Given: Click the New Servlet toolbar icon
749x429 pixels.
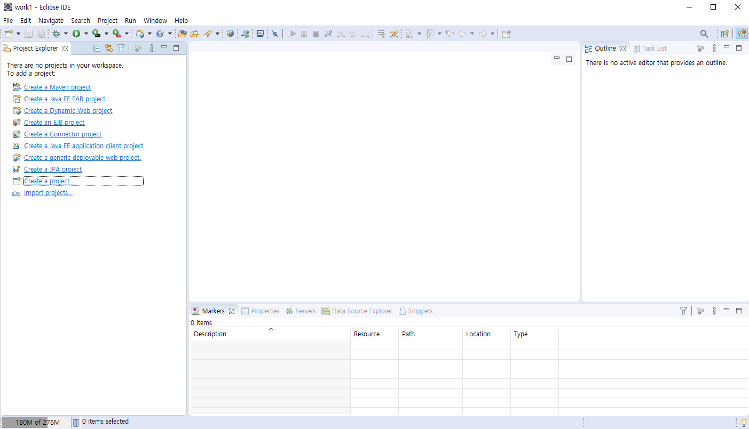Looking at the screenshot, I should 160,34.
